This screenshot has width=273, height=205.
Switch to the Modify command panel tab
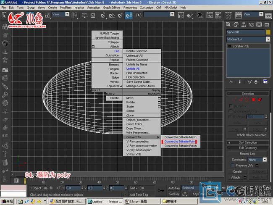236,25
